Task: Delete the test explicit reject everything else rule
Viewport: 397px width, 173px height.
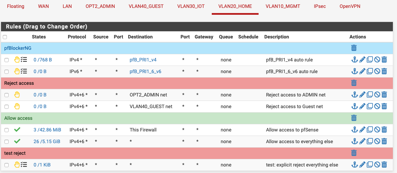Action: pos(384,165)
